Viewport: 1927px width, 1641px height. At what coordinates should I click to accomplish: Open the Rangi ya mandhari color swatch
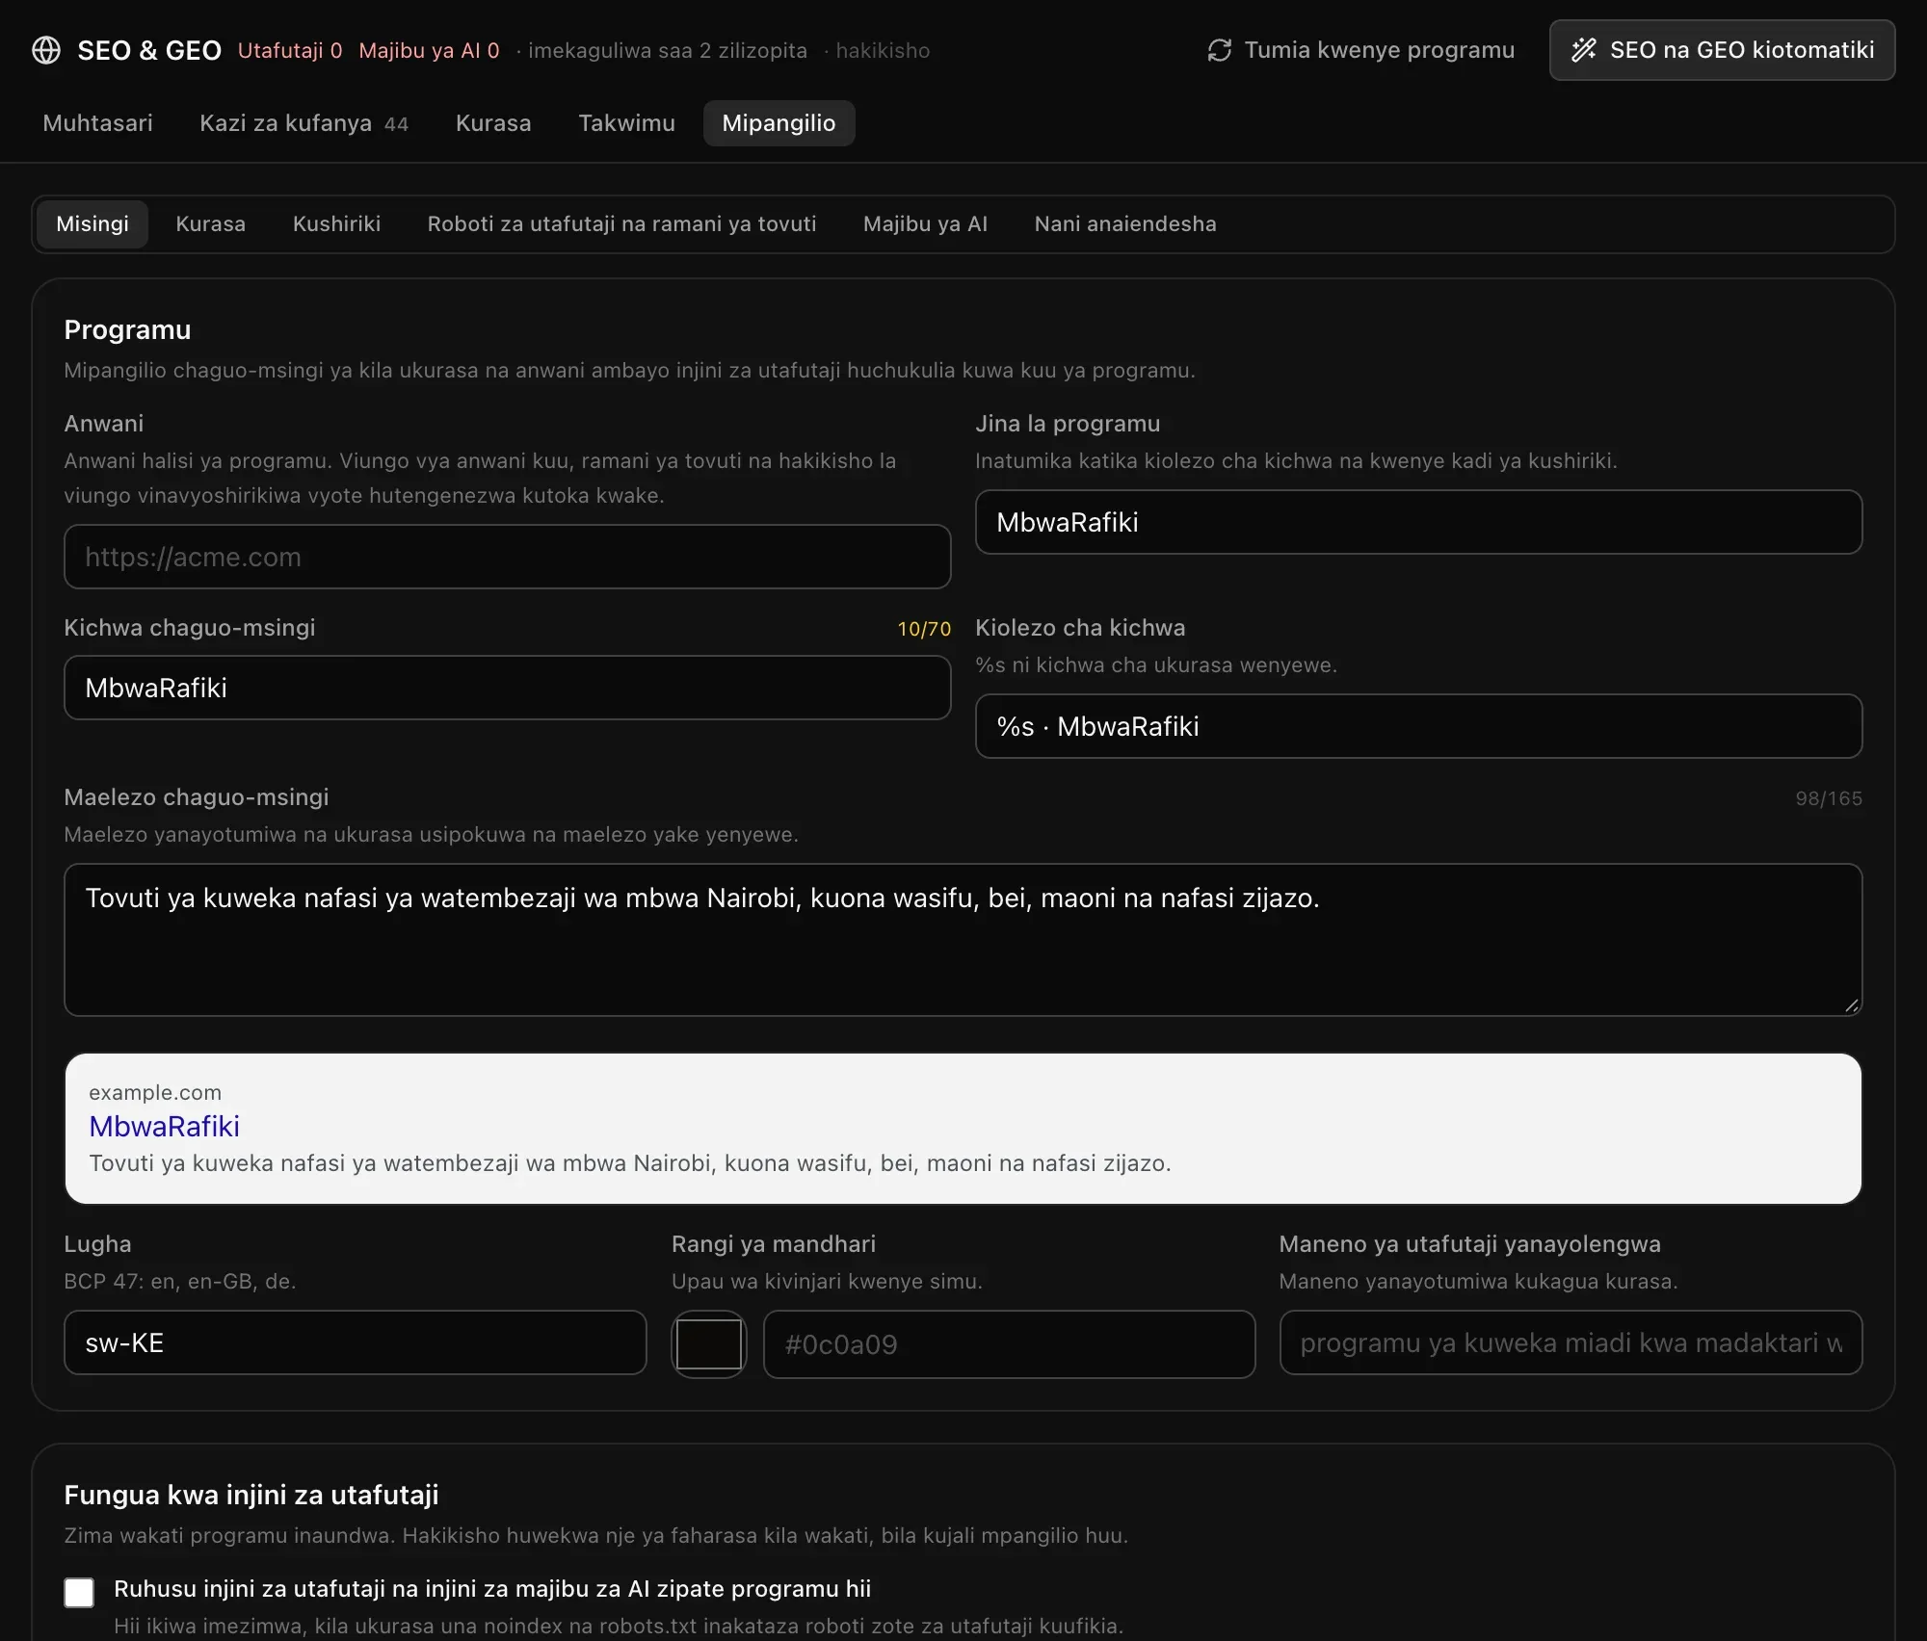pos(709,1343)
